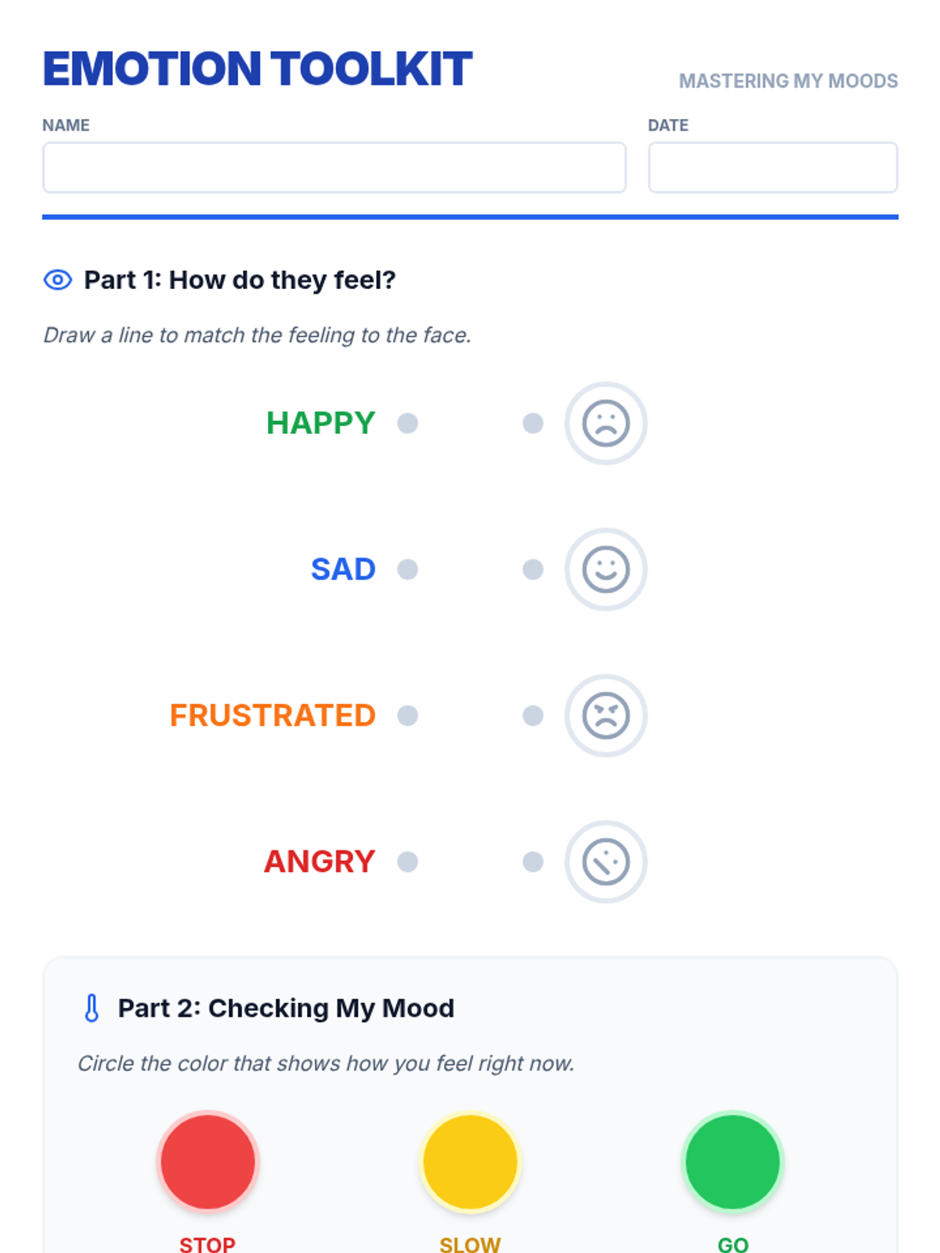This screenshot has width=940, height=1253.
Task: Click the sad frowning face icon
Action: tap(606, 423)
